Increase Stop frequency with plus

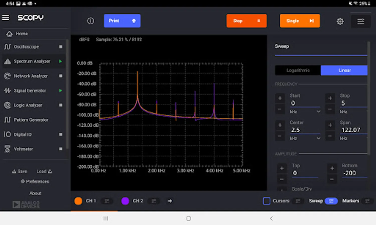330,98
